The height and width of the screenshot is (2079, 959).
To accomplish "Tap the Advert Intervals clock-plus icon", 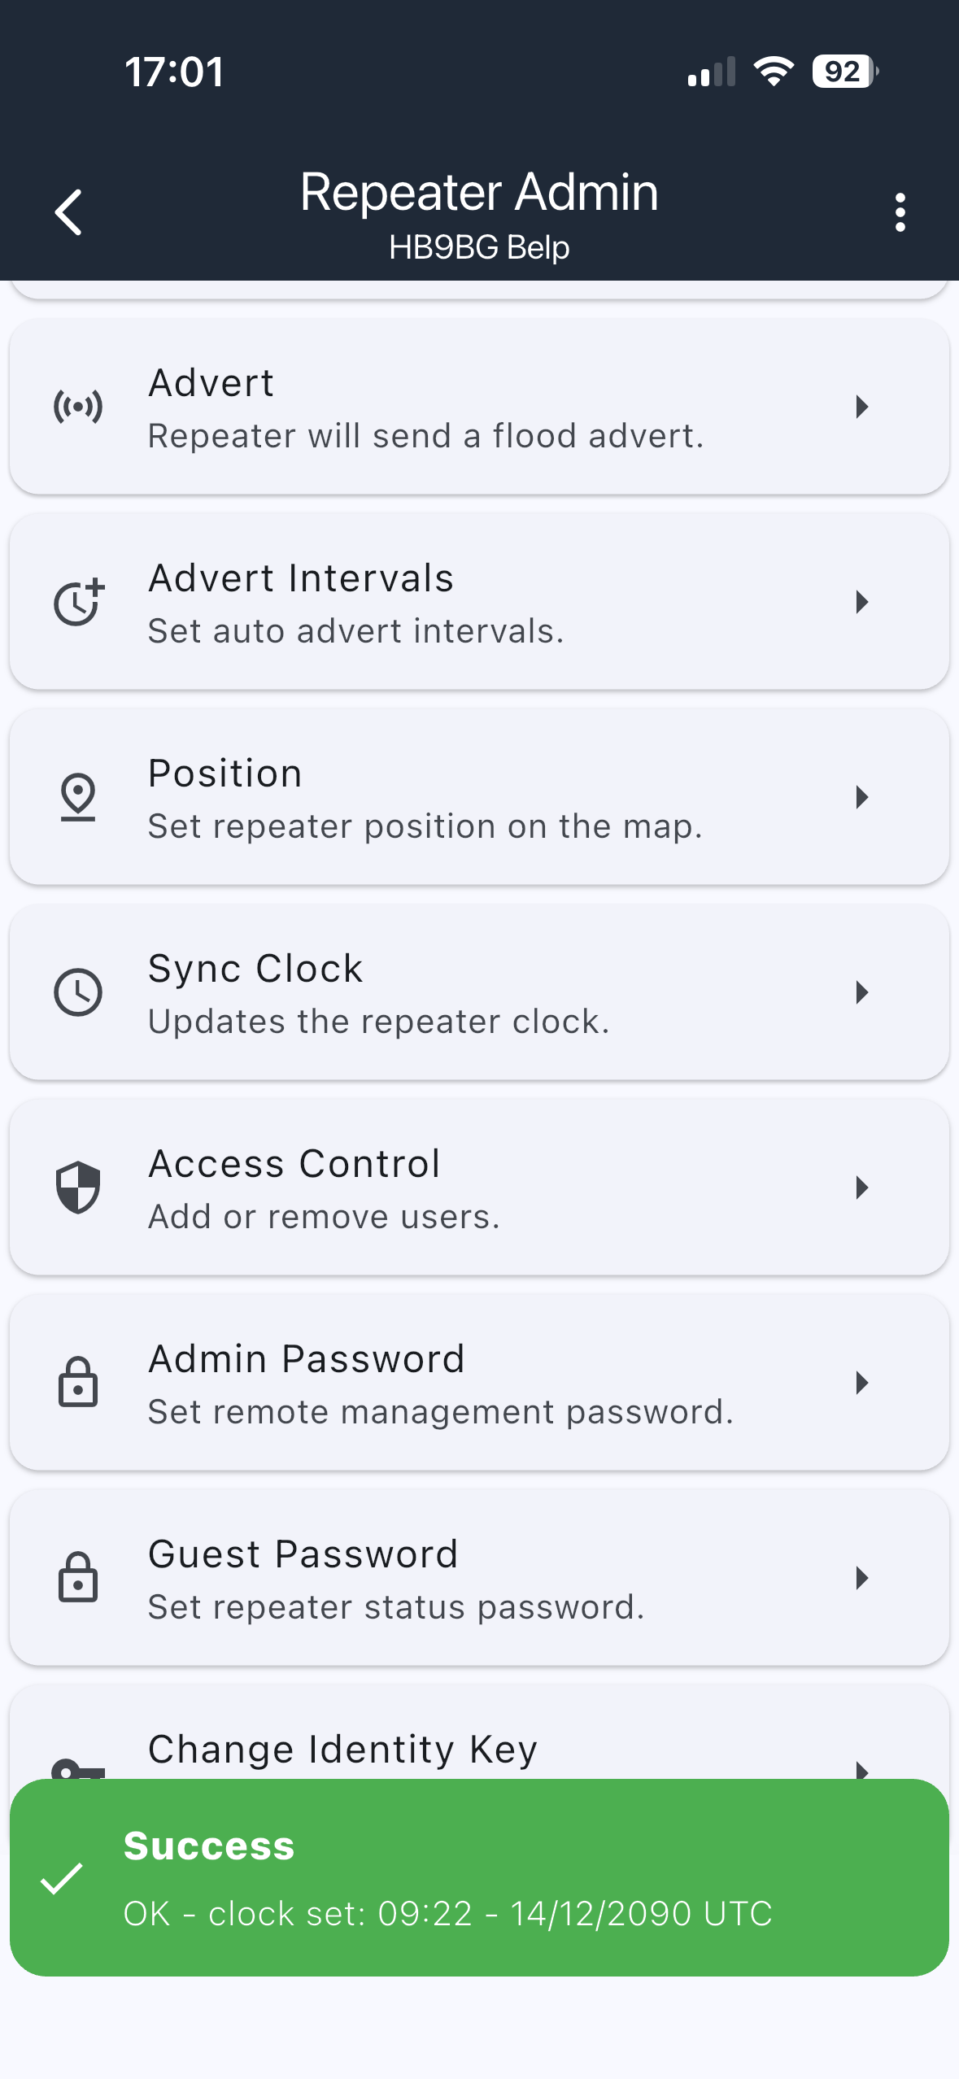I will click(x=78, y=602).
